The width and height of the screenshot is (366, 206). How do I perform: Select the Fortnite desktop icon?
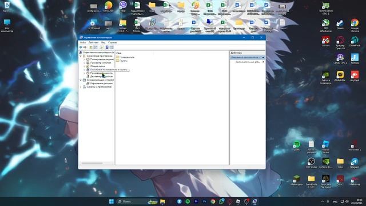355,59
